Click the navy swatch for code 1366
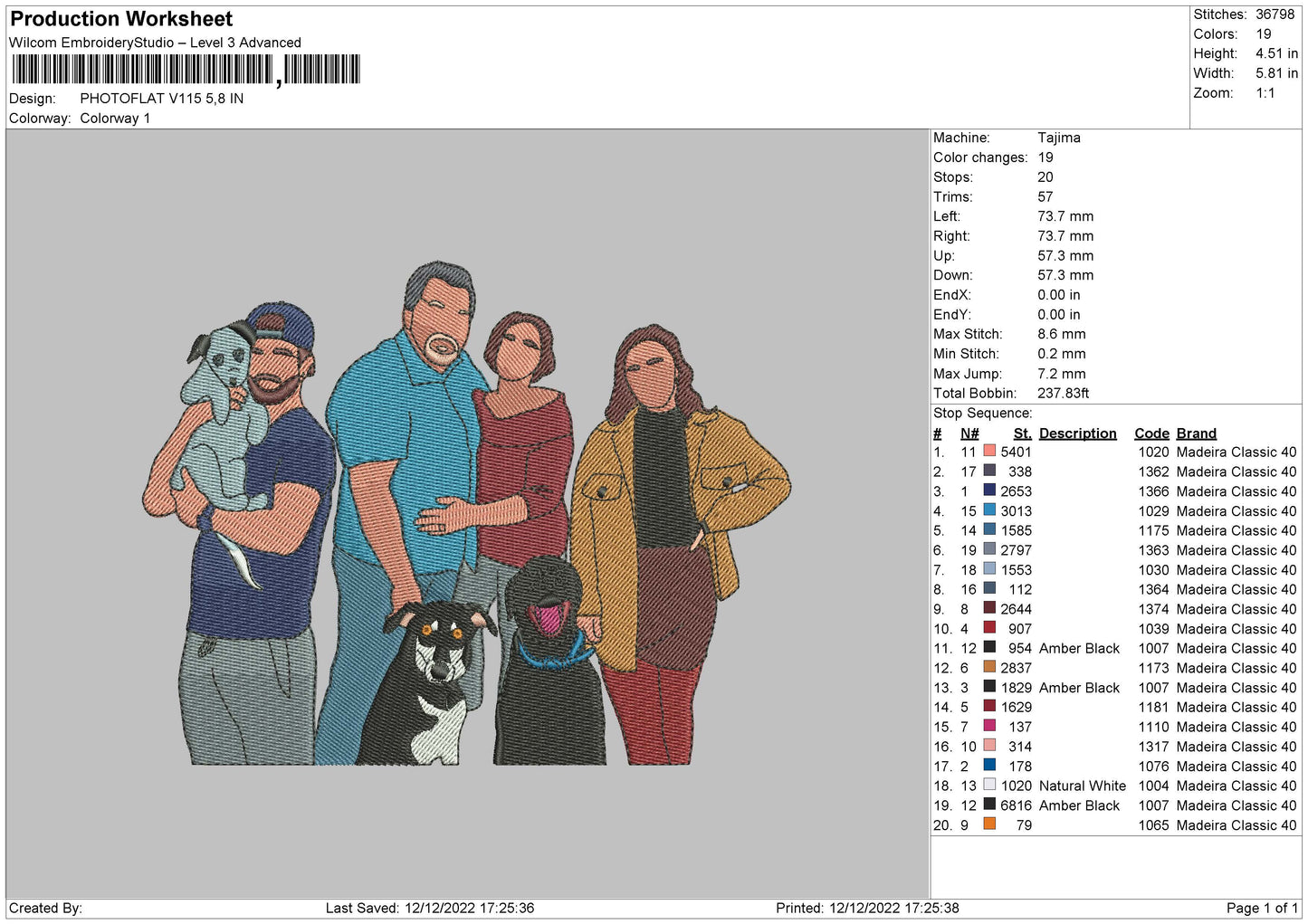Viewport: 1308px width, 924px height. [x=989, y=491]
